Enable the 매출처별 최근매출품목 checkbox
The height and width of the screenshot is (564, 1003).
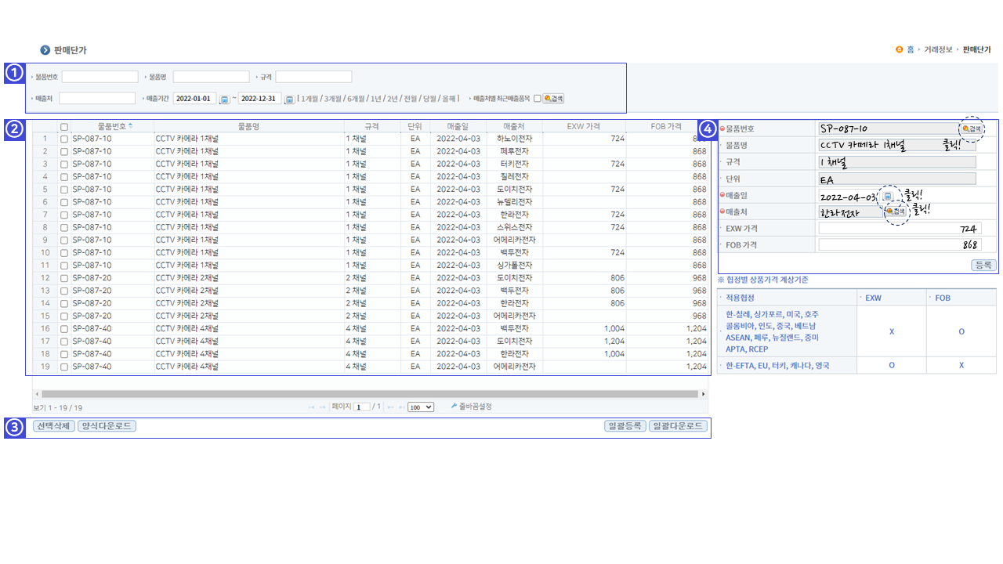click(x=537, y=99)
